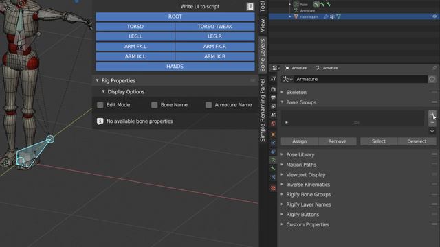
Task: Click the armature data icon in properties breadcrumb
Action: click(x=318, y=68)
